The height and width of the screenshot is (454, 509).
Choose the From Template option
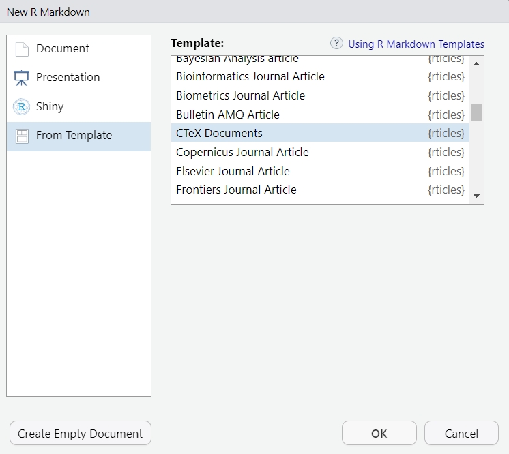click(79, 136)
